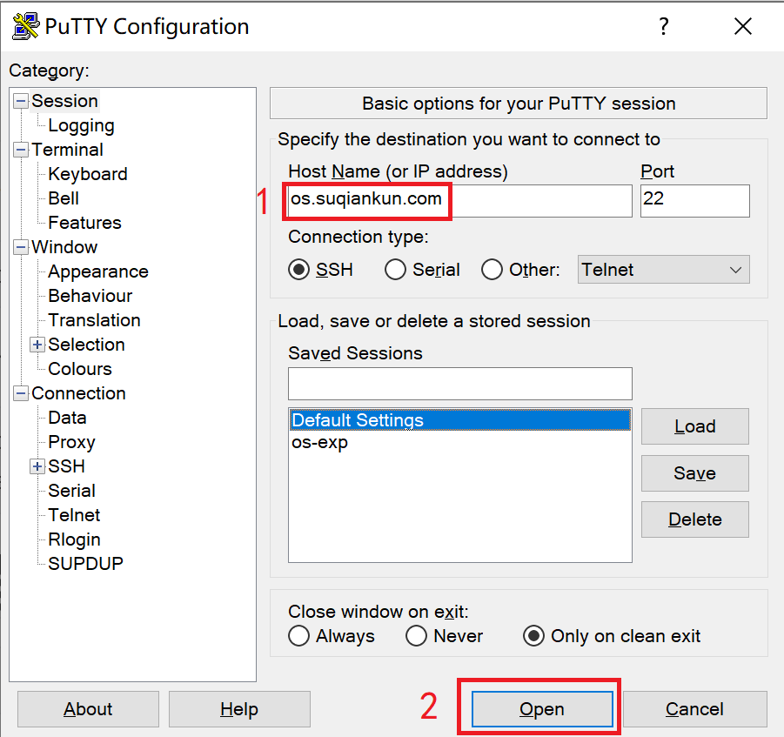Save the current session settings

694,472
